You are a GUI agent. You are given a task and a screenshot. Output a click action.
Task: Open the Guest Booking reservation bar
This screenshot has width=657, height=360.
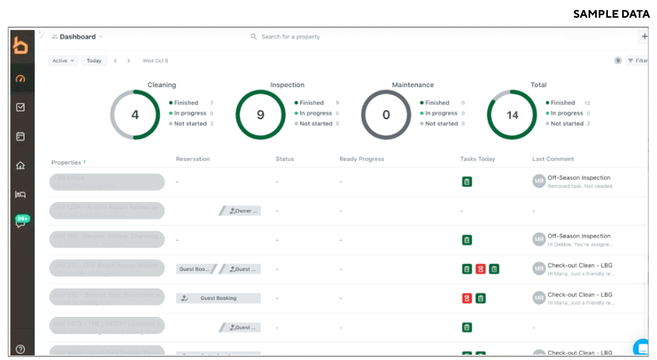click(x=218, y=298)
